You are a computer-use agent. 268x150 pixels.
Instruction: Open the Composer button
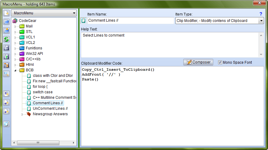point(198,62)
